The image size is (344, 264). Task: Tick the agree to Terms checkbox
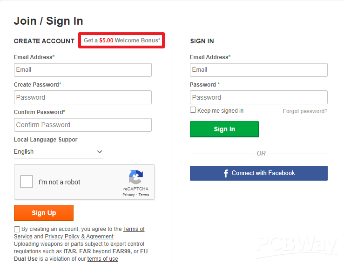(x=17, y=229)
